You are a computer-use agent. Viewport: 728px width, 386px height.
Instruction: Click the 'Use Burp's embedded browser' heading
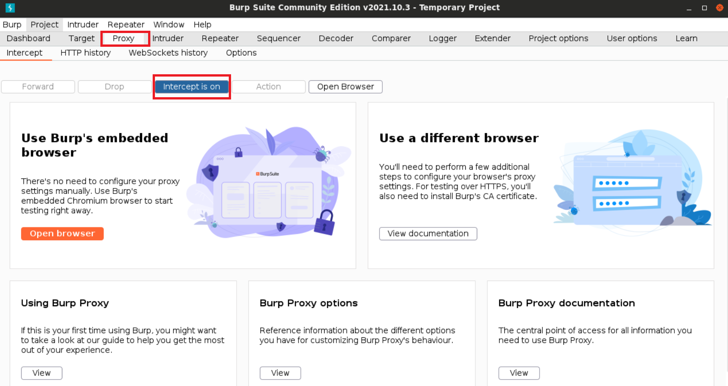(95, 145)
